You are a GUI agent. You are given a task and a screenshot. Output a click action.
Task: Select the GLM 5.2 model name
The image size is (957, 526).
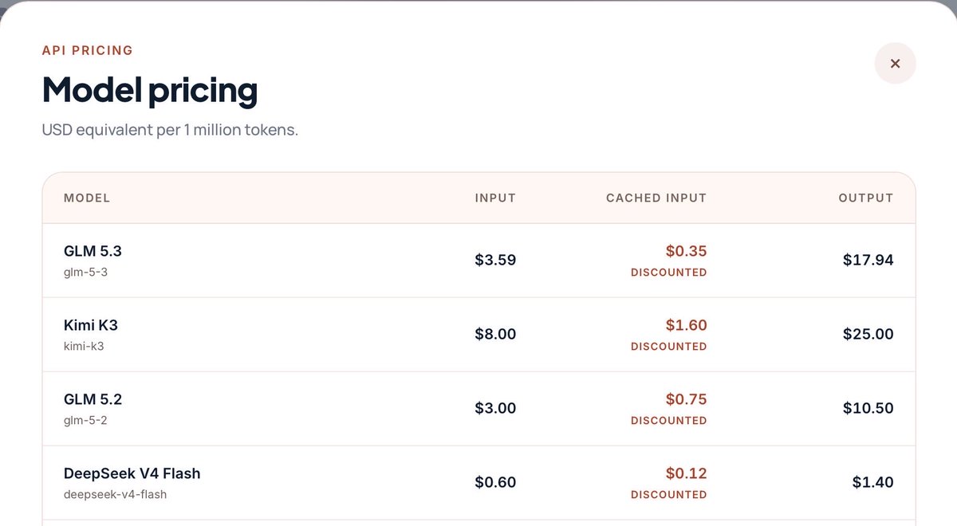coord(93,399)
